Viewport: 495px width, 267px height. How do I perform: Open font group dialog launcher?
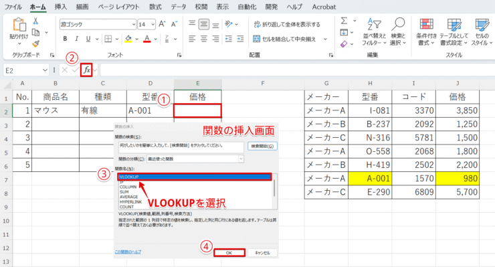[x=179, y=56]
